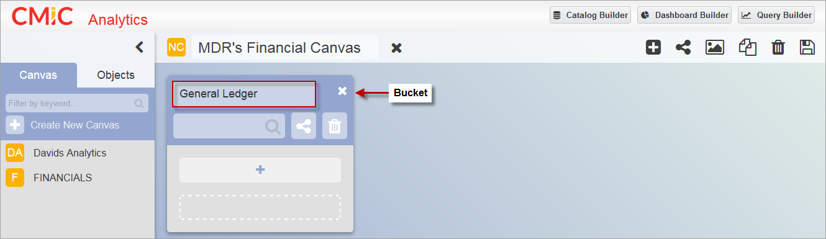The image size is (826, 239).
Task: Save the canvas with the floppy disk icon
Action: (x=807, y=47)
